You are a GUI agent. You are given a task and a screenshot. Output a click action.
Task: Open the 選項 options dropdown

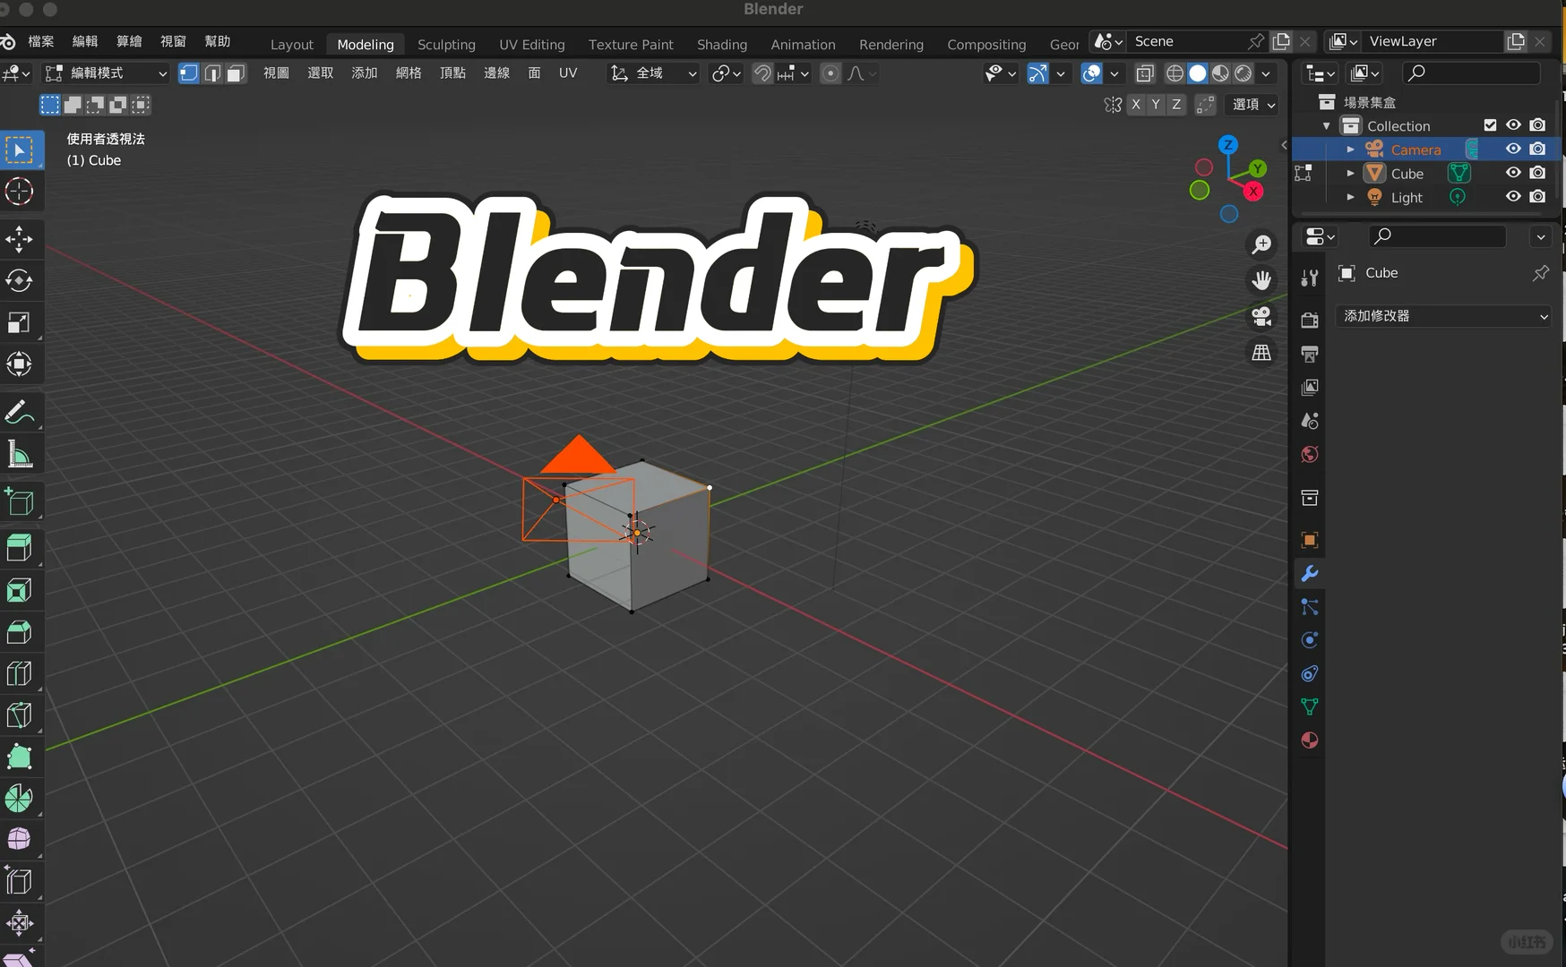pos(1253,105)
